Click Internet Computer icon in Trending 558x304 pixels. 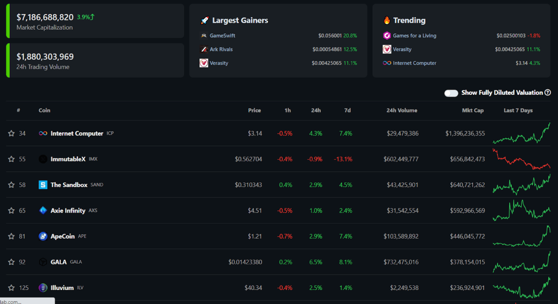pos(387,63)
